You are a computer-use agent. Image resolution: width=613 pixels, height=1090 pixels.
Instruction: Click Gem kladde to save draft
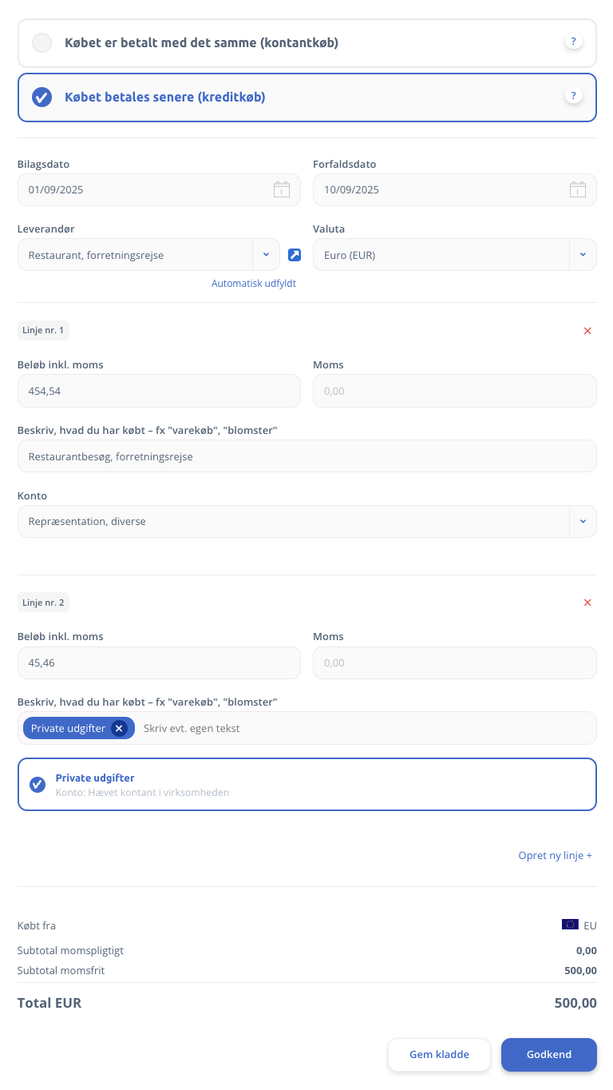(439, 1055)
